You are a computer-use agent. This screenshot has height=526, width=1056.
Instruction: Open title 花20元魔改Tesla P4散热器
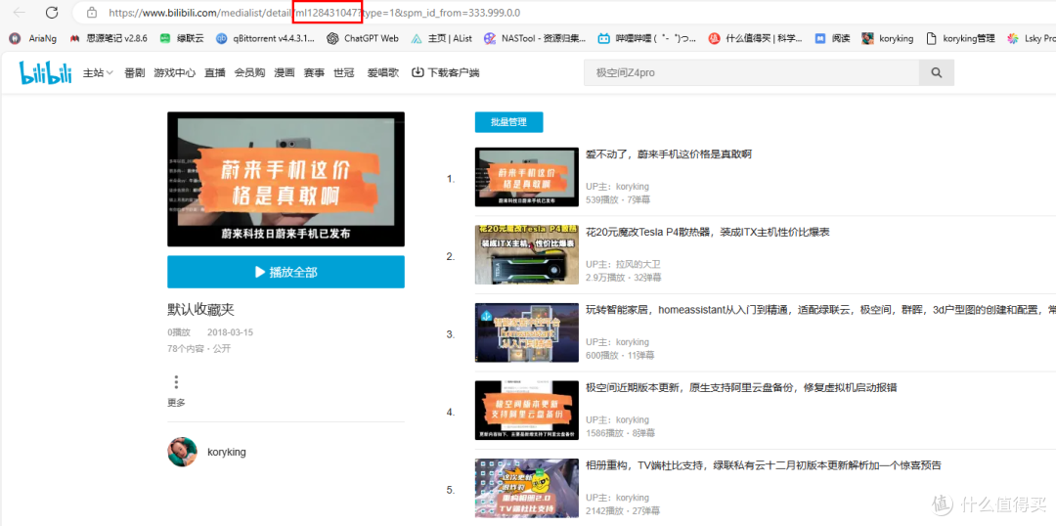point(708,233)
